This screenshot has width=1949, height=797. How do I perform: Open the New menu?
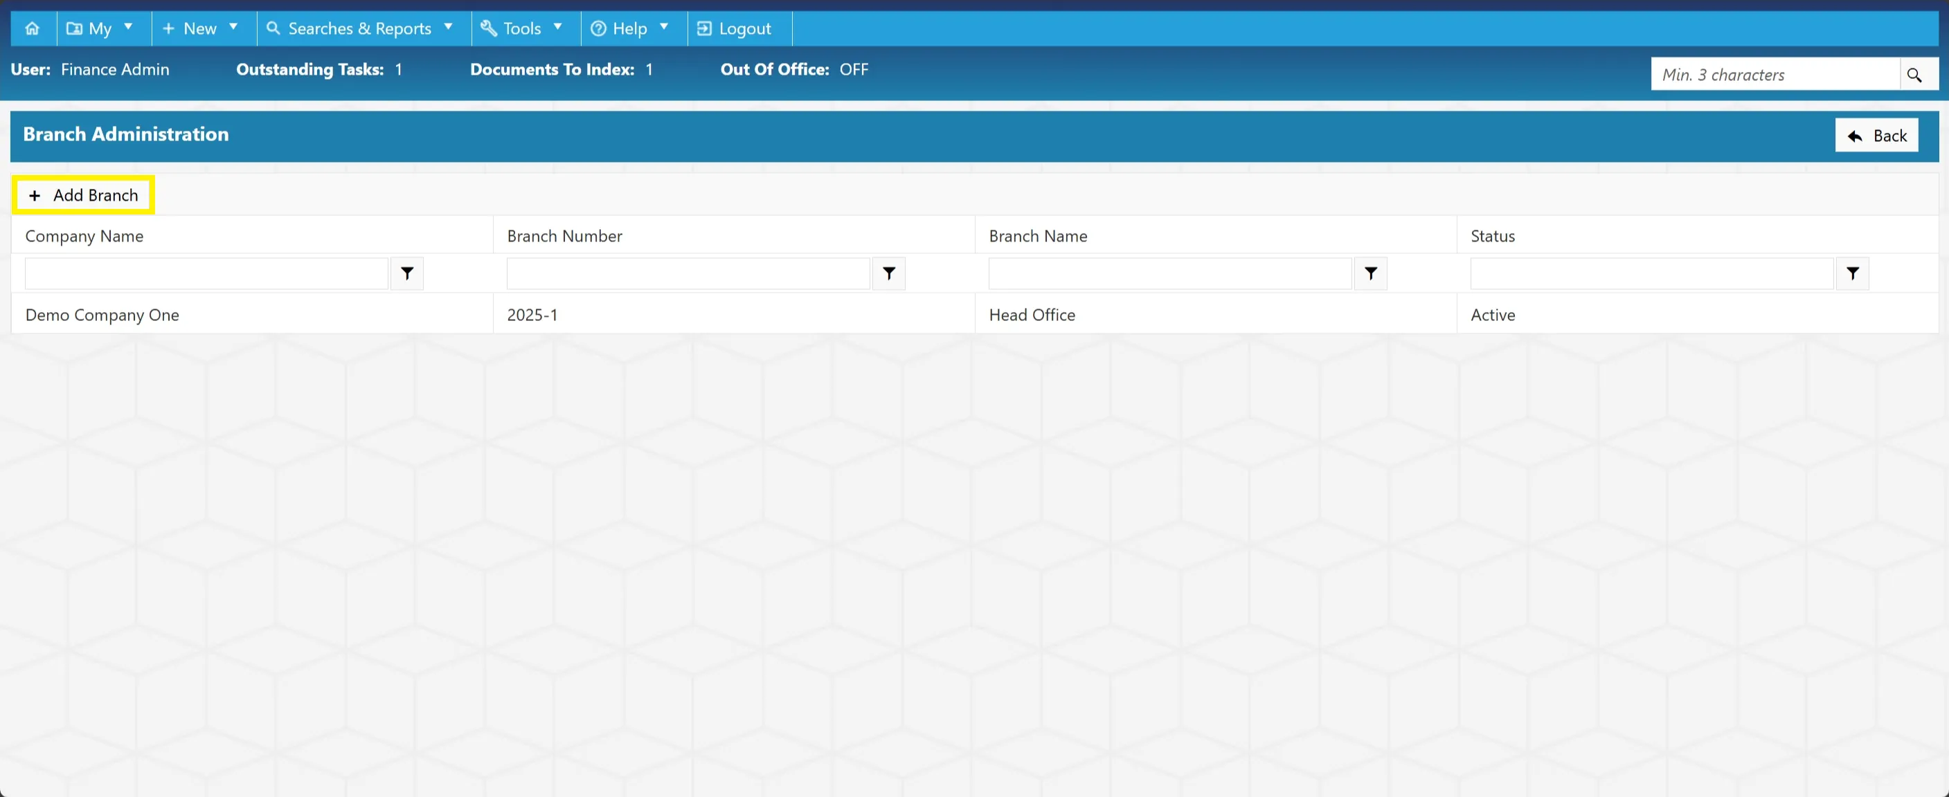[204, 29]
